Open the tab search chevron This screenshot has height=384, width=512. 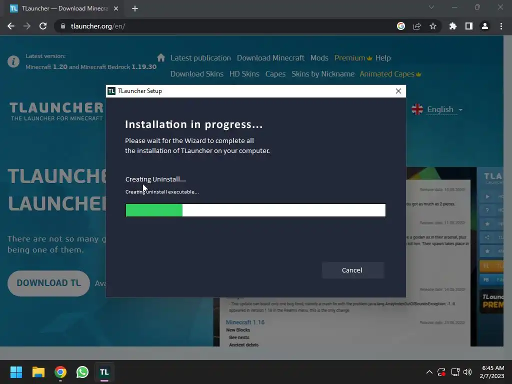pos(431,7)
